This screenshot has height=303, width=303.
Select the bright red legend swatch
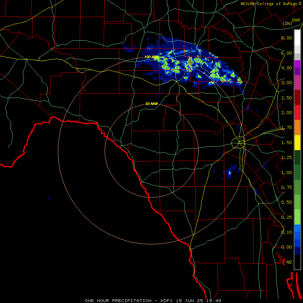[x=297, y=112]
